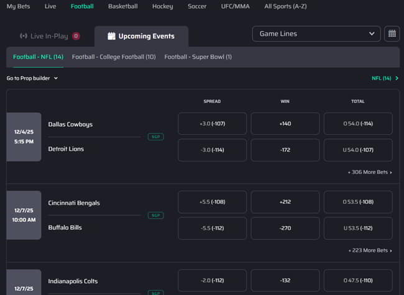Screen dimensions: 404x295
Task: Click Detroit Lions team name
Action: 66,149
